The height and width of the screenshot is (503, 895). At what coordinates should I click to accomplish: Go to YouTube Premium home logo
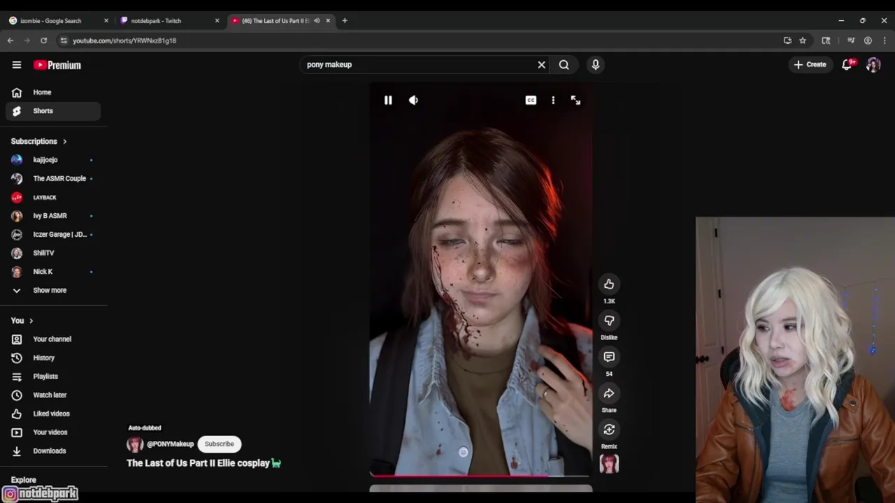point(57,65)
